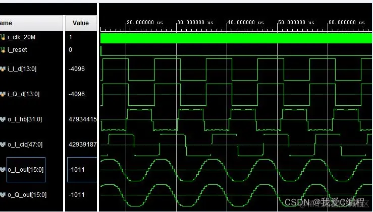The width and height of the screenshot is (373, 212).
Task: Click the Value column header
Action: tap(81, 23)
